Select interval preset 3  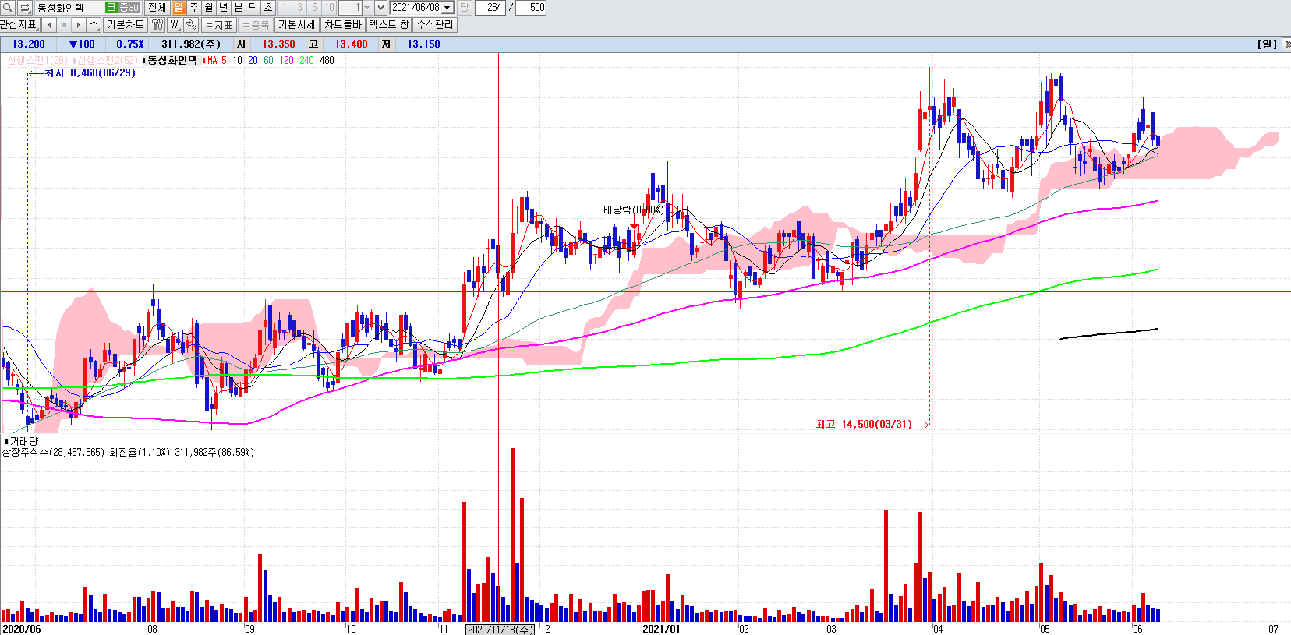tap(299, 8)
